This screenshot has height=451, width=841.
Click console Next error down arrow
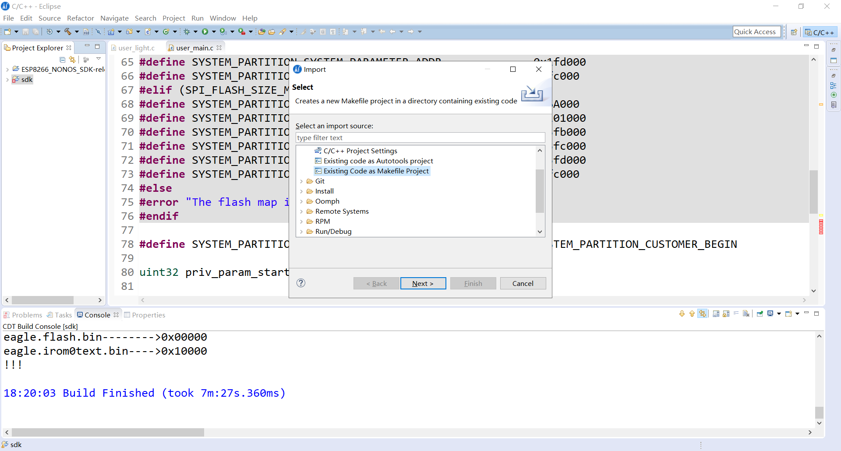click(x=682, y=314)
